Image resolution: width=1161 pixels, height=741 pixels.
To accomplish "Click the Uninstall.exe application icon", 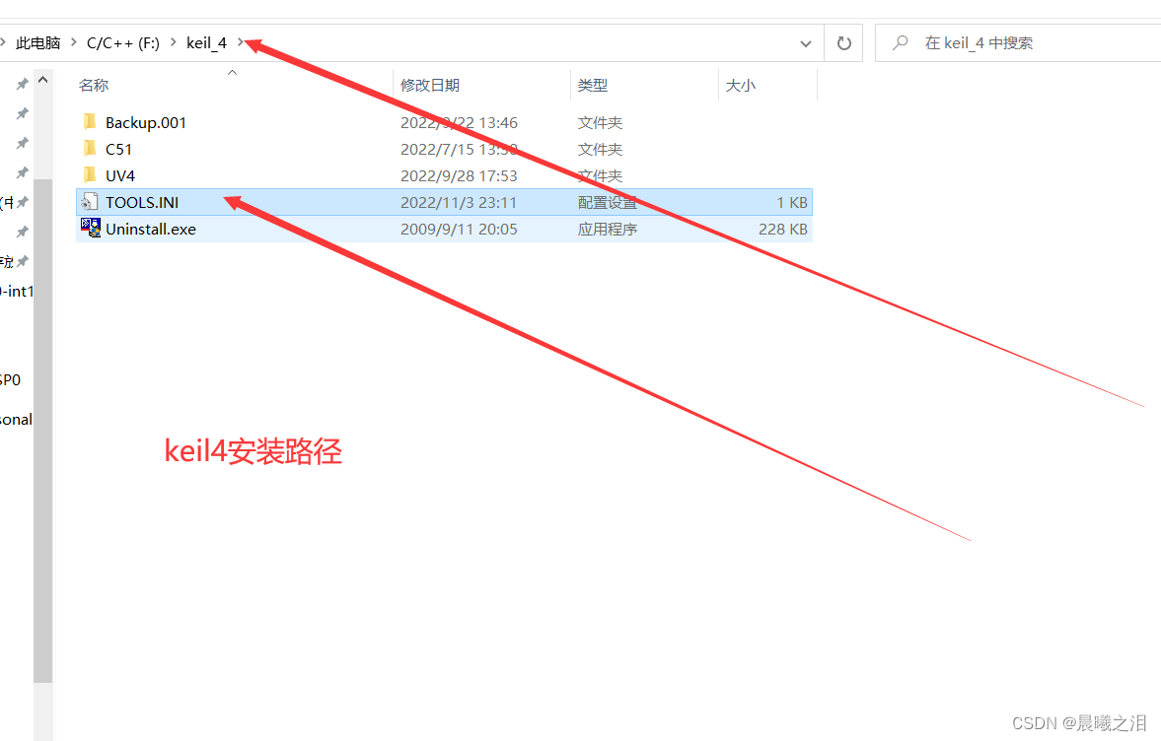I will pos(91,228).
